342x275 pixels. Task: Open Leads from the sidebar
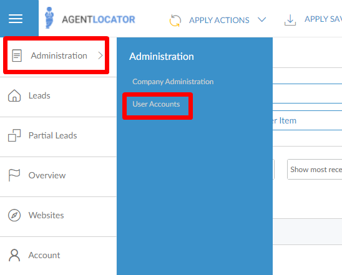[39, 95]
